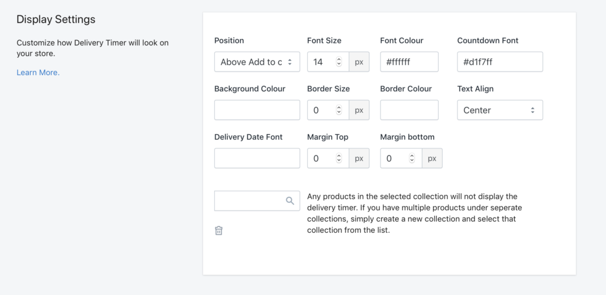Click the trash delete icon
This screenshot has width=606, height=295.
click(x=219, y=231)
